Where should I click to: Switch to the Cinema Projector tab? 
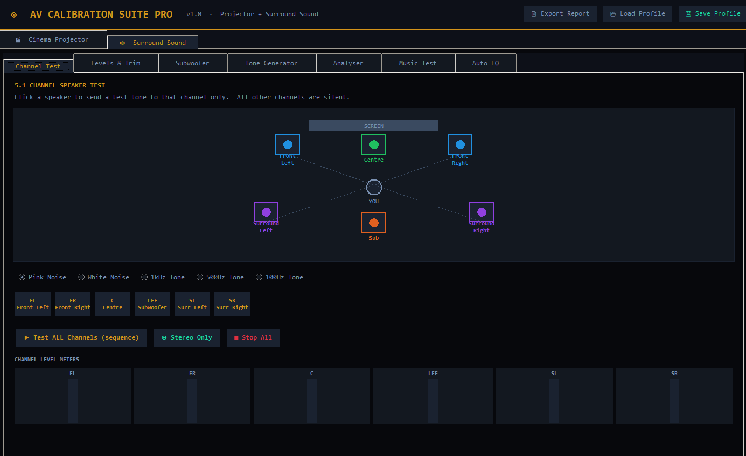tap(53, 39)
